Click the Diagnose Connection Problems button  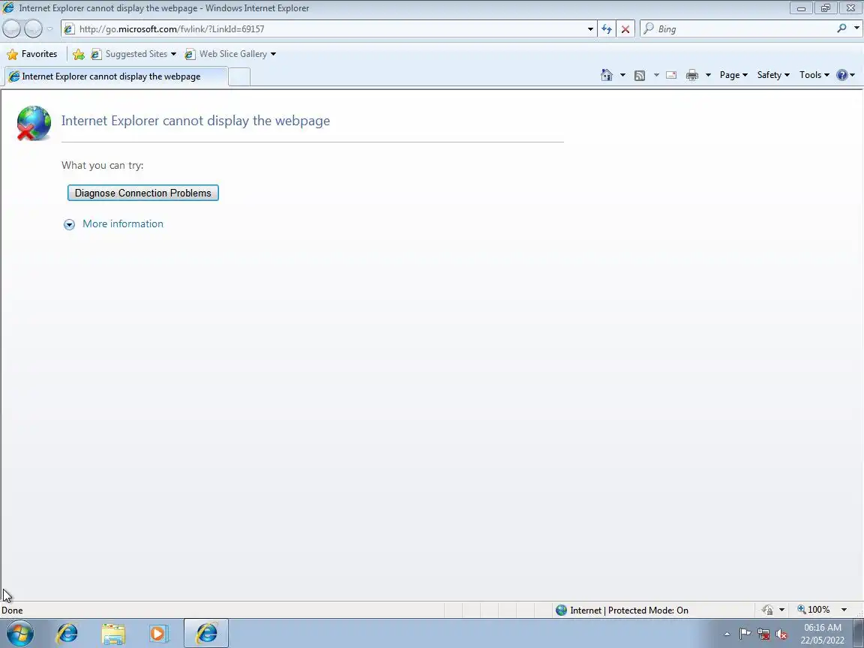[142, 193]
